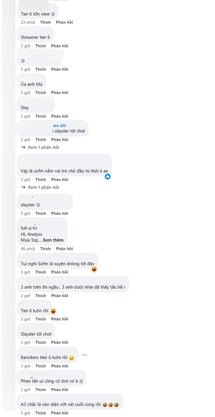This screenshot has height=417, width=215.
Task: Open the '23 phút' timestamp link
Action: 28,22
